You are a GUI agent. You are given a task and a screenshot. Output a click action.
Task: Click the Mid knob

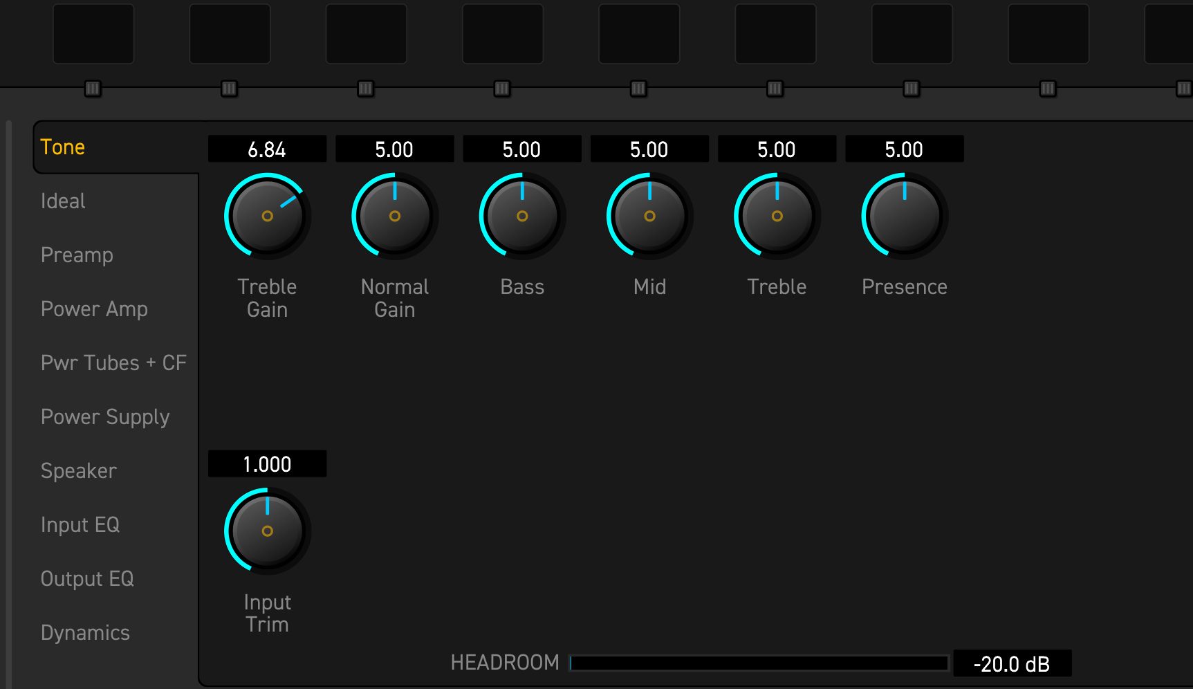(649, 217)
